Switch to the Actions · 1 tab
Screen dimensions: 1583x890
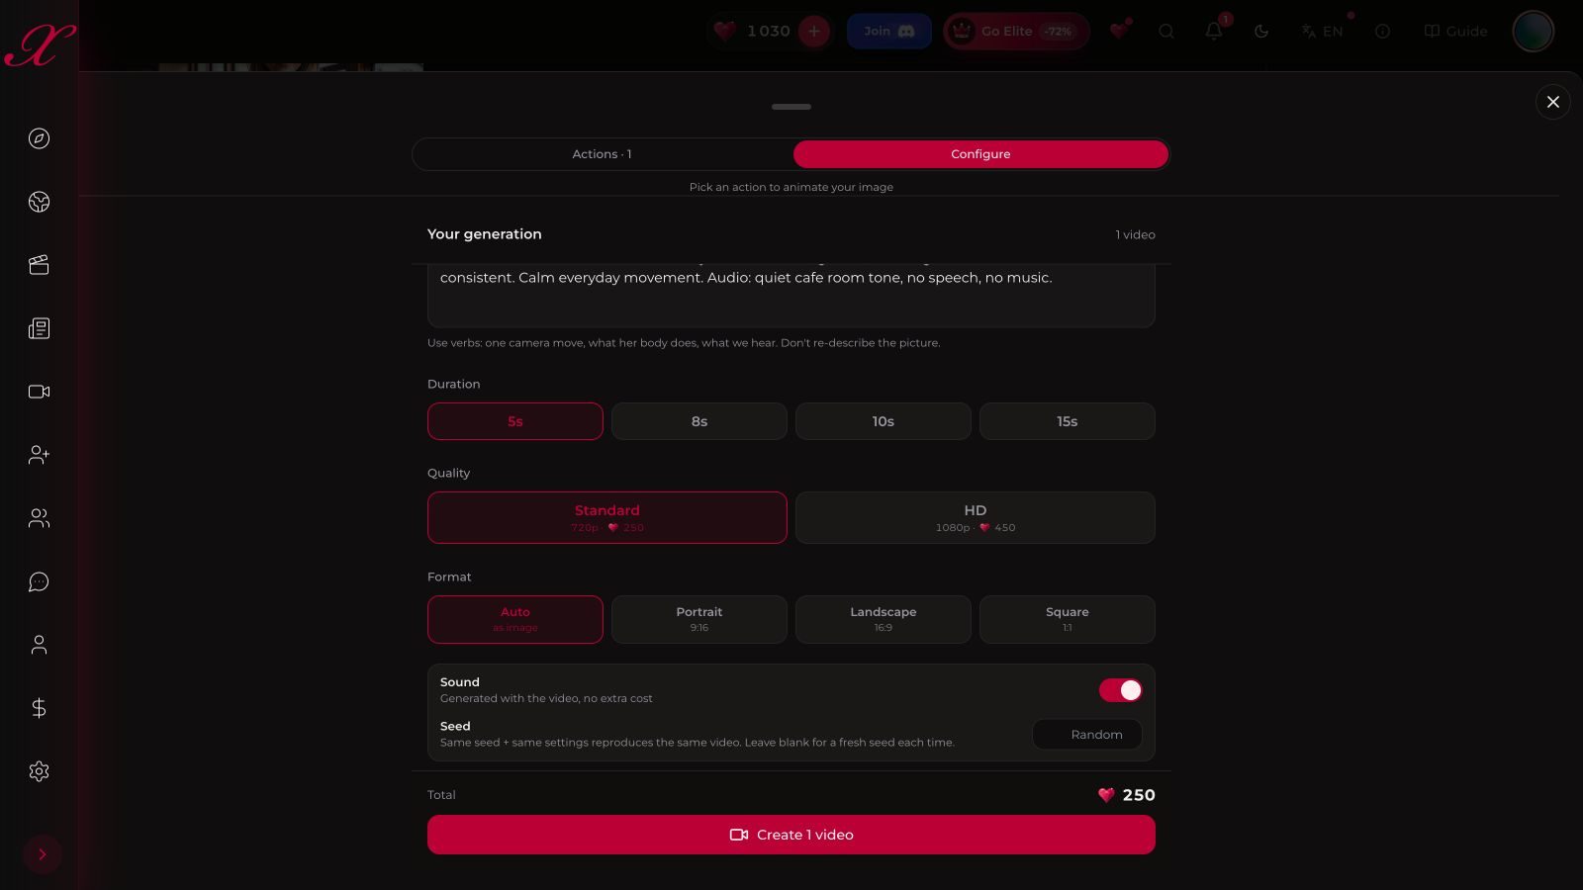click(602, 154)
